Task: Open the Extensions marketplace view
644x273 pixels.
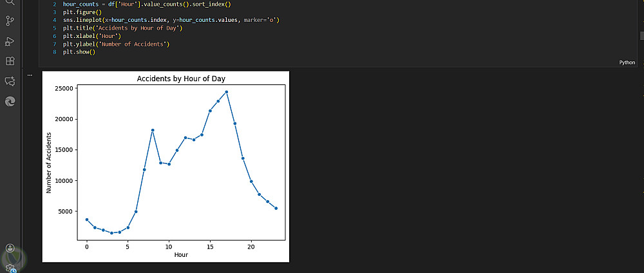Action: pyautogui.click(x=10, y=61)
